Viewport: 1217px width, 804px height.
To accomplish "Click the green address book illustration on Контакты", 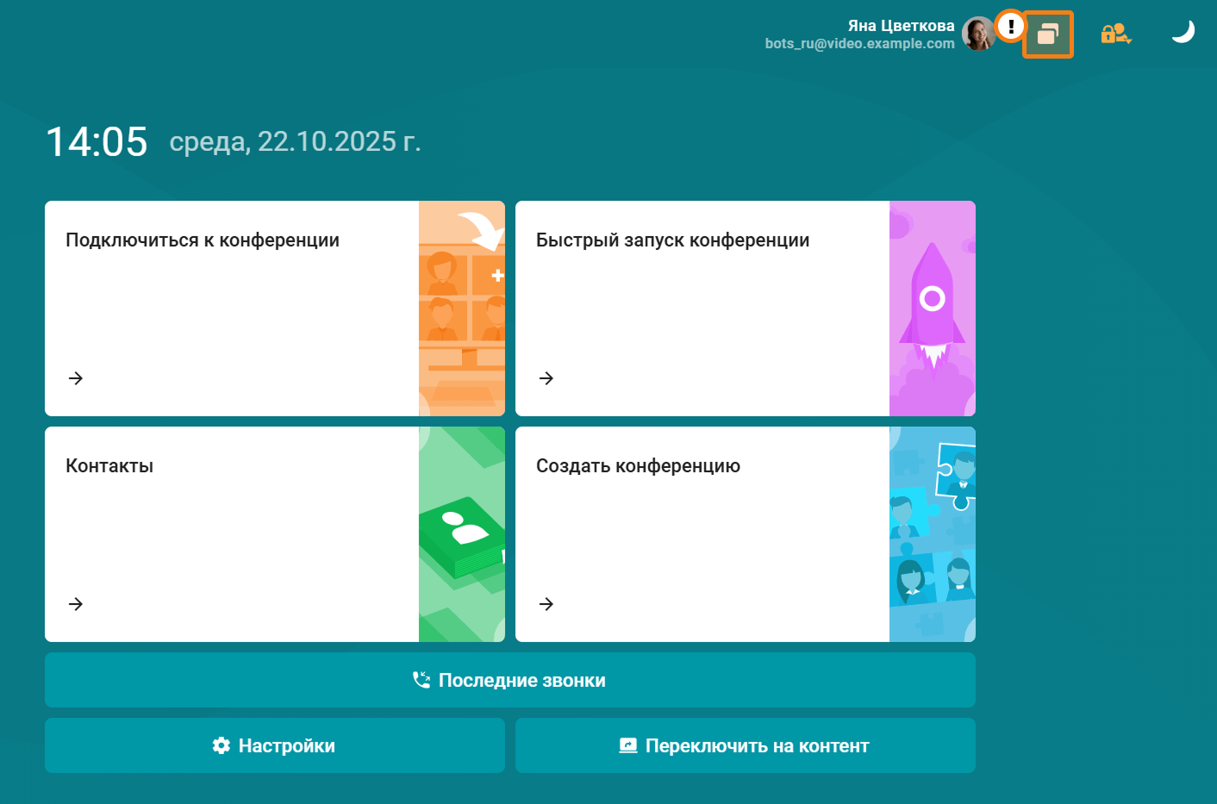I will [462, 534].
